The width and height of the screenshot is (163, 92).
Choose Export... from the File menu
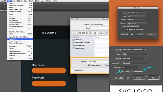[x=20, y=39]
